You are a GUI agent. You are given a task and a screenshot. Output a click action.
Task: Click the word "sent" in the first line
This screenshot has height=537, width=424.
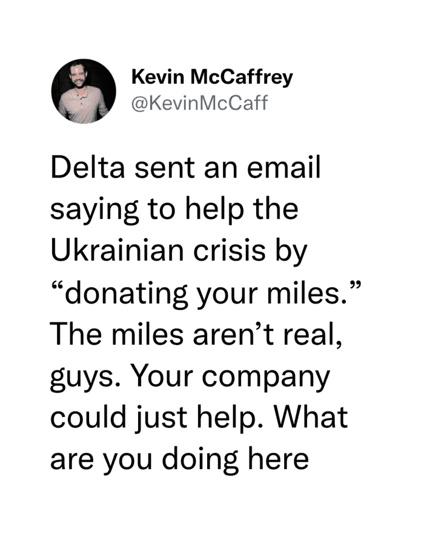coord(164,168)
